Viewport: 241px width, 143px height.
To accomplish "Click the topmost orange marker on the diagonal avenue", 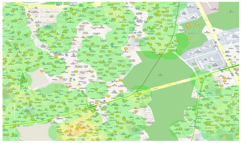I will click(29, 15).
